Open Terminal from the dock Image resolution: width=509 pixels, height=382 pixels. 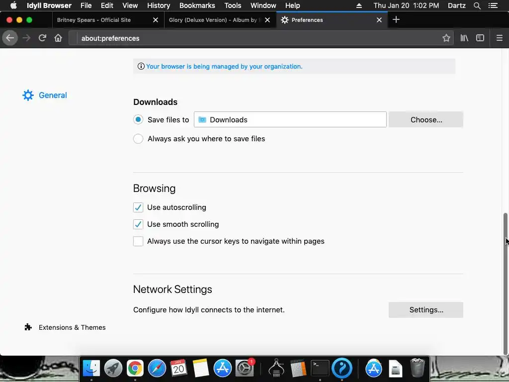pos(320,369)
